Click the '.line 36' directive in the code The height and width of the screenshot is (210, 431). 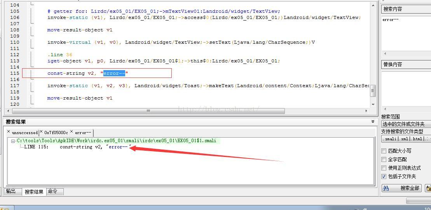(59, 55)
